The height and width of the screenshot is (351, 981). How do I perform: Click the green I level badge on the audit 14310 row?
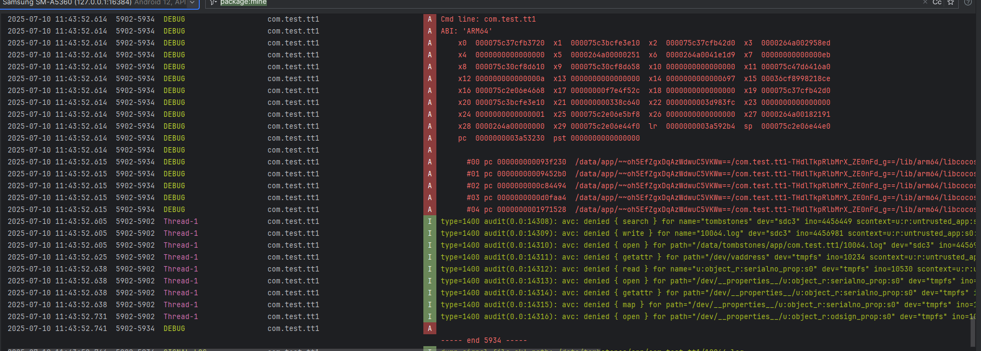[x=429, y=246]
